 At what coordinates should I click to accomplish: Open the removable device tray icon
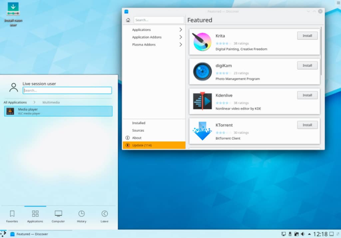pos(290,234)
